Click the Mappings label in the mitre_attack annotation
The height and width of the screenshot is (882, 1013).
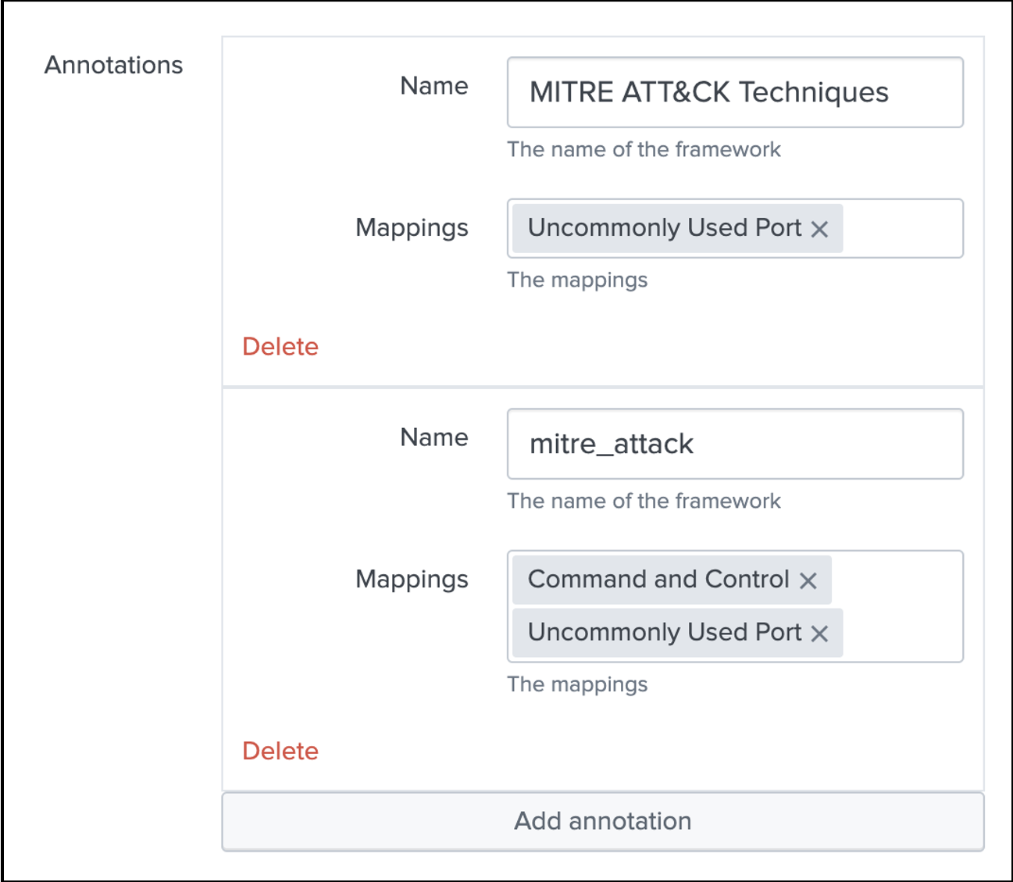click(x=412, y=580)
